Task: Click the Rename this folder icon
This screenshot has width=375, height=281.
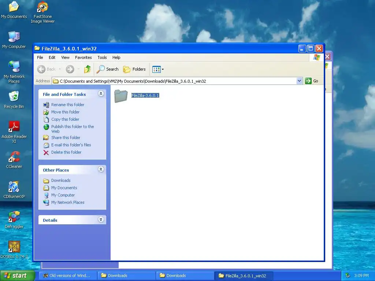Action: click(x=46, y=105)
